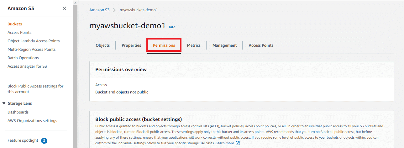Image resolution: width=404 pixels, height=148 pixels.
Task: Go to the Metrics tab
Action: tap(194, 45)
